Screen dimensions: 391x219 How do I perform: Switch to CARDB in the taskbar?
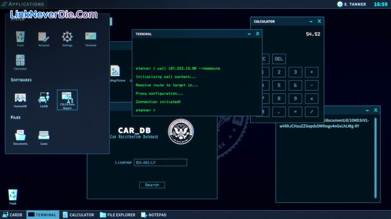[x=12, y=215]
